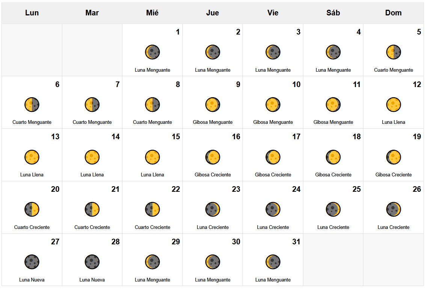Click 'Cuarto Menguante' label on day 5
The width and height of the screenshot is (425, 289).
pyautogui.click(x=393, y=70)
